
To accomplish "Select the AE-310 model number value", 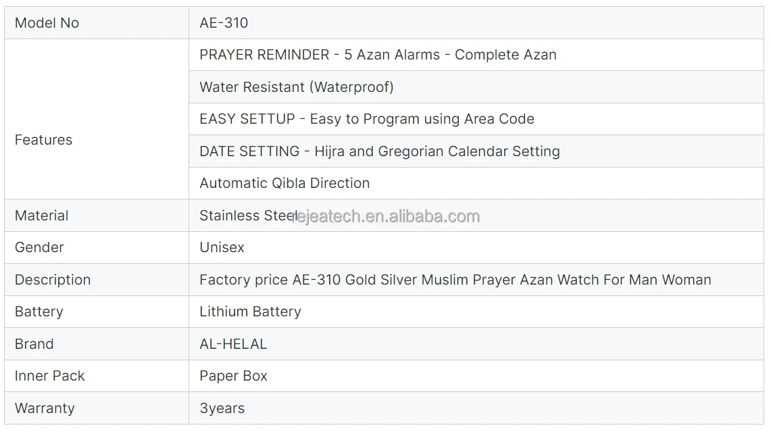I will point(224,22).
